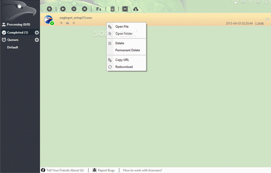This screenshot has height=173, width=271.
Task: Click the trash can delete toolbar icon
Action: [112, 9]
